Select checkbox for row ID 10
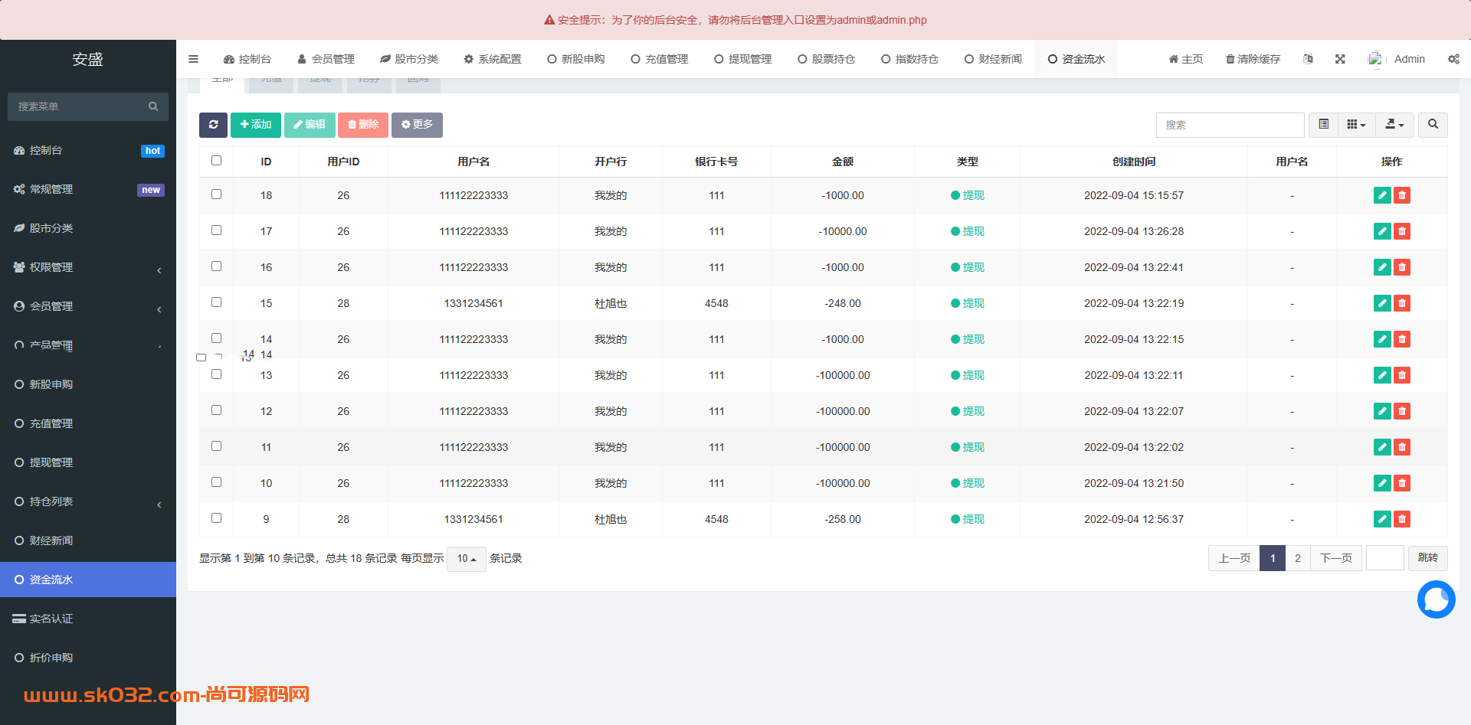The width and height of the screenshot is (1471, 725). pyautogui.click(x=216, y=482)
